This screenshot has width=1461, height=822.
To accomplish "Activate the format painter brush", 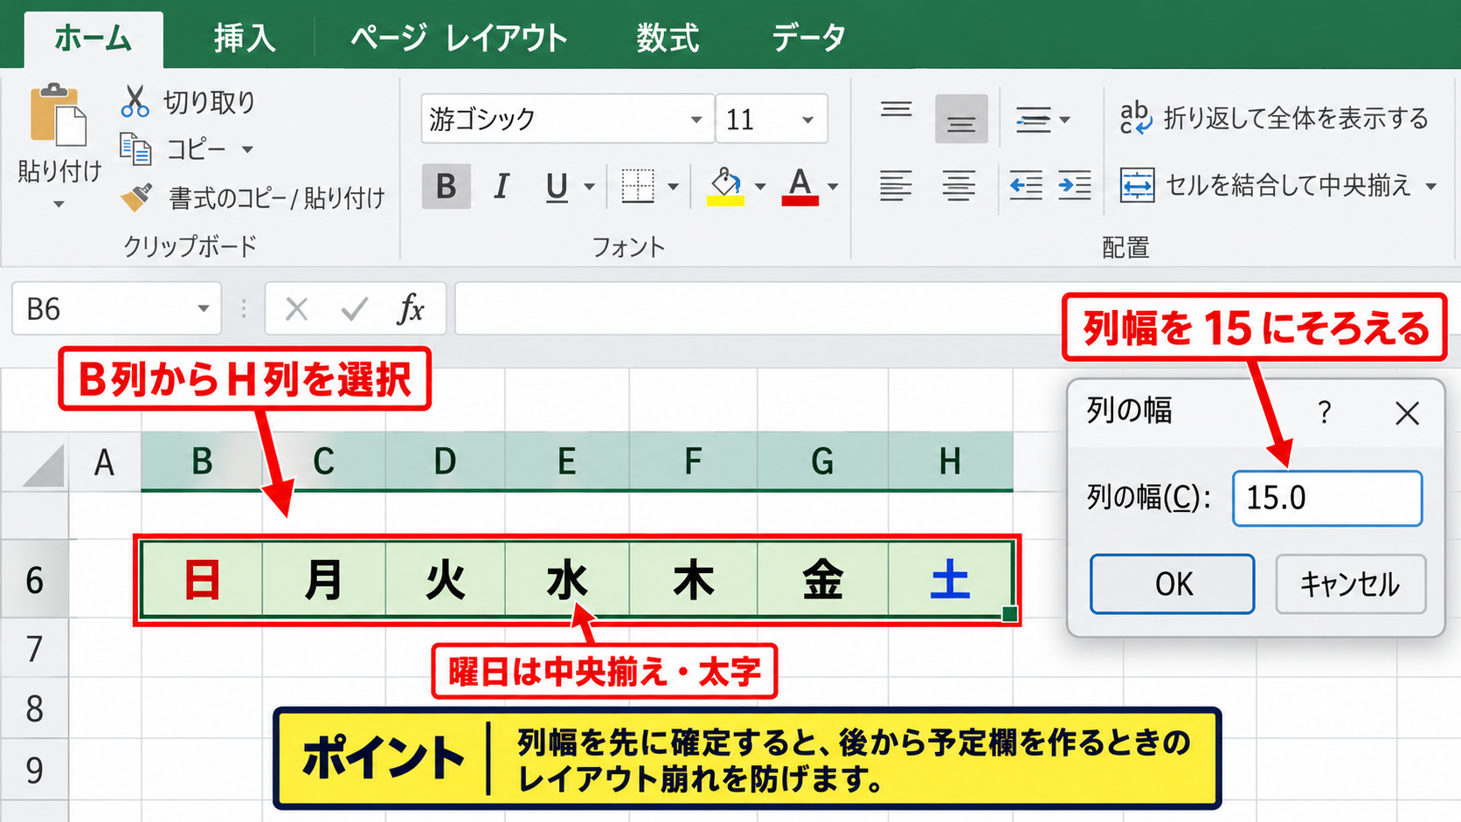I will [136, 197].
